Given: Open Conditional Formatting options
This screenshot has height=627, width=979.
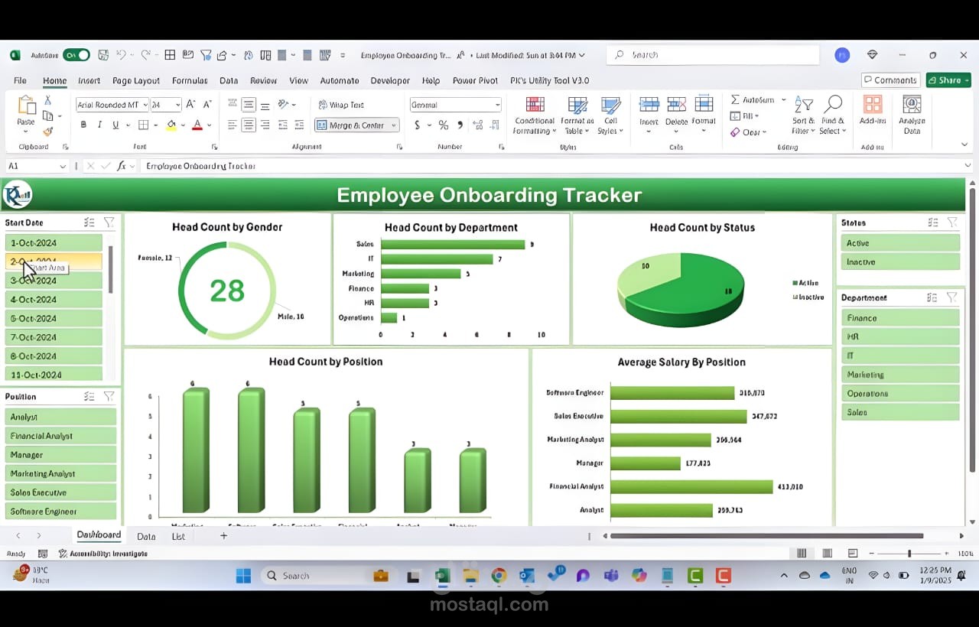Looking at the screenshot, I should click(533, 115).
